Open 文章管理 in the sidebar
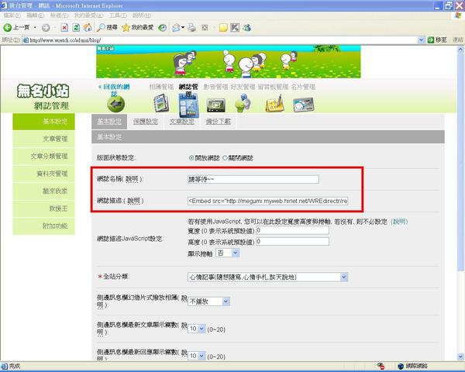This screenshot has width=465, height=372. coord(43,139)
